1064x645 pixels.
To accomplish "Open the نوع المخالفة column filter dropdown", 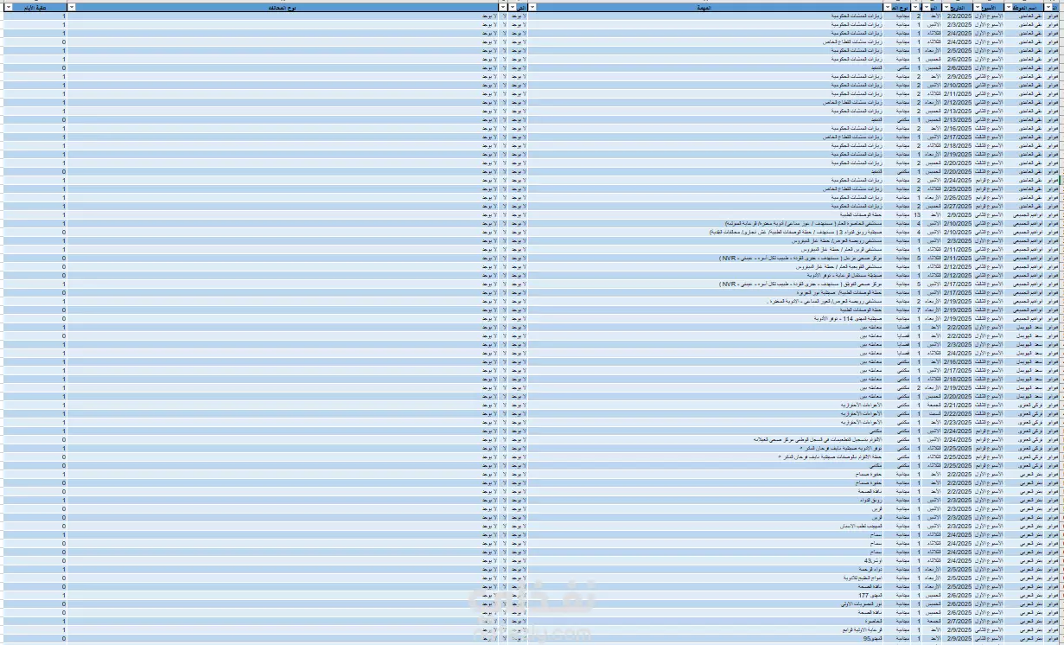I will [x=72, y=7].
